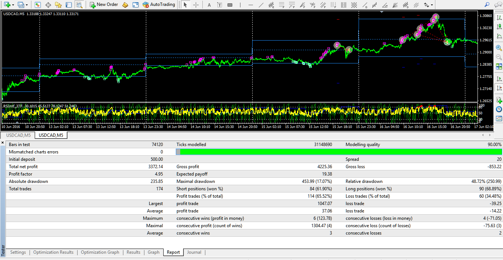
Task: Open the Optimization Results tab
Action: tap(53, 252)
